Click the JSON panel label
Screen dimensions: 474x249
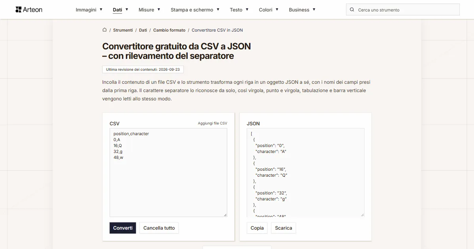pos(253,124)
